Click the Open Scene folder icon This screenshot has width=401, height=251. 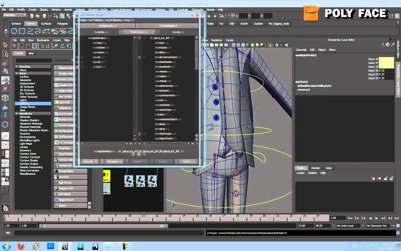point(38,16)
